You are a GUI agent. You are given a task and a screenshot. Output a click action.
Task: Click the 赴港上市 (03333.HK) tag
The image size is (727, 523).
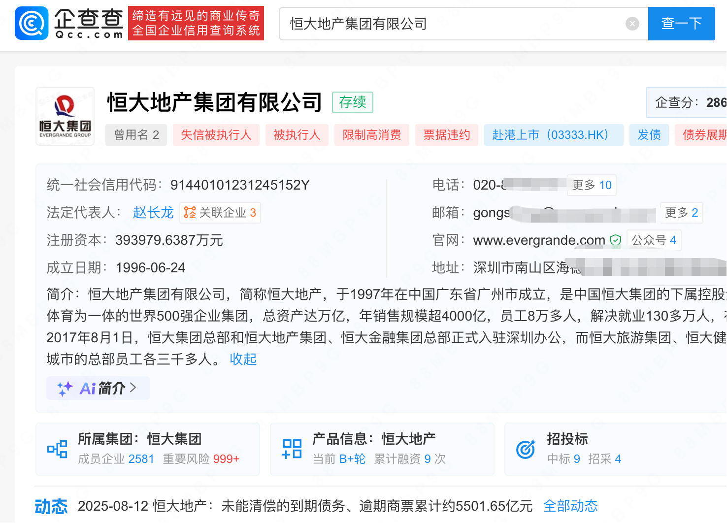coord(554,135)
